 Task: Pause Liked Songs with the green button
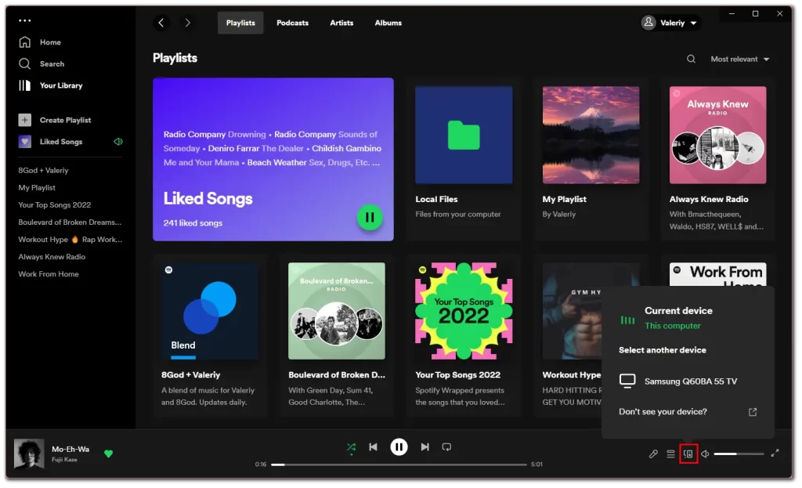click(370, 218)
